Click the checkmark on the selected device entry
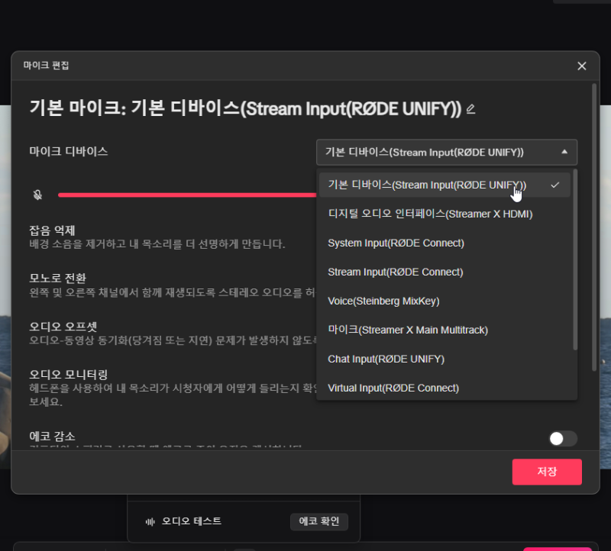 [x=555, y=184]
